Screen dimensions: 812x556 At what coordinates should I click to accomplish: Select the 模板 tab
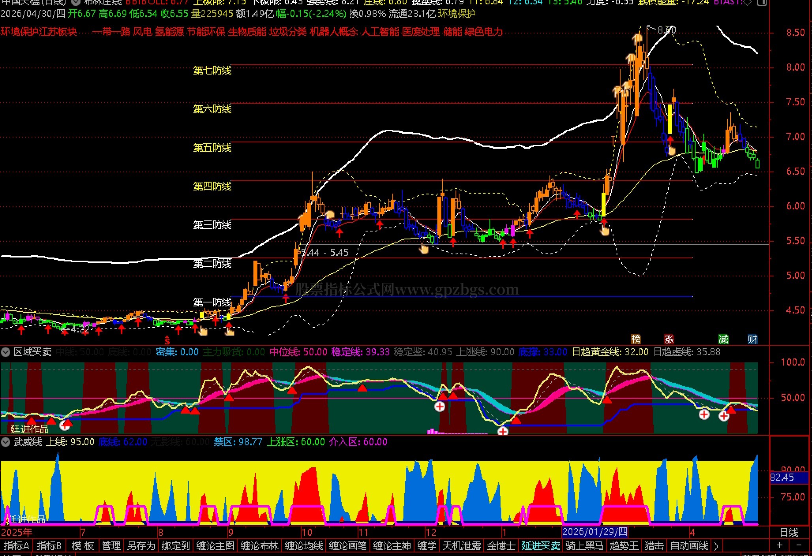tap(83, 546)
